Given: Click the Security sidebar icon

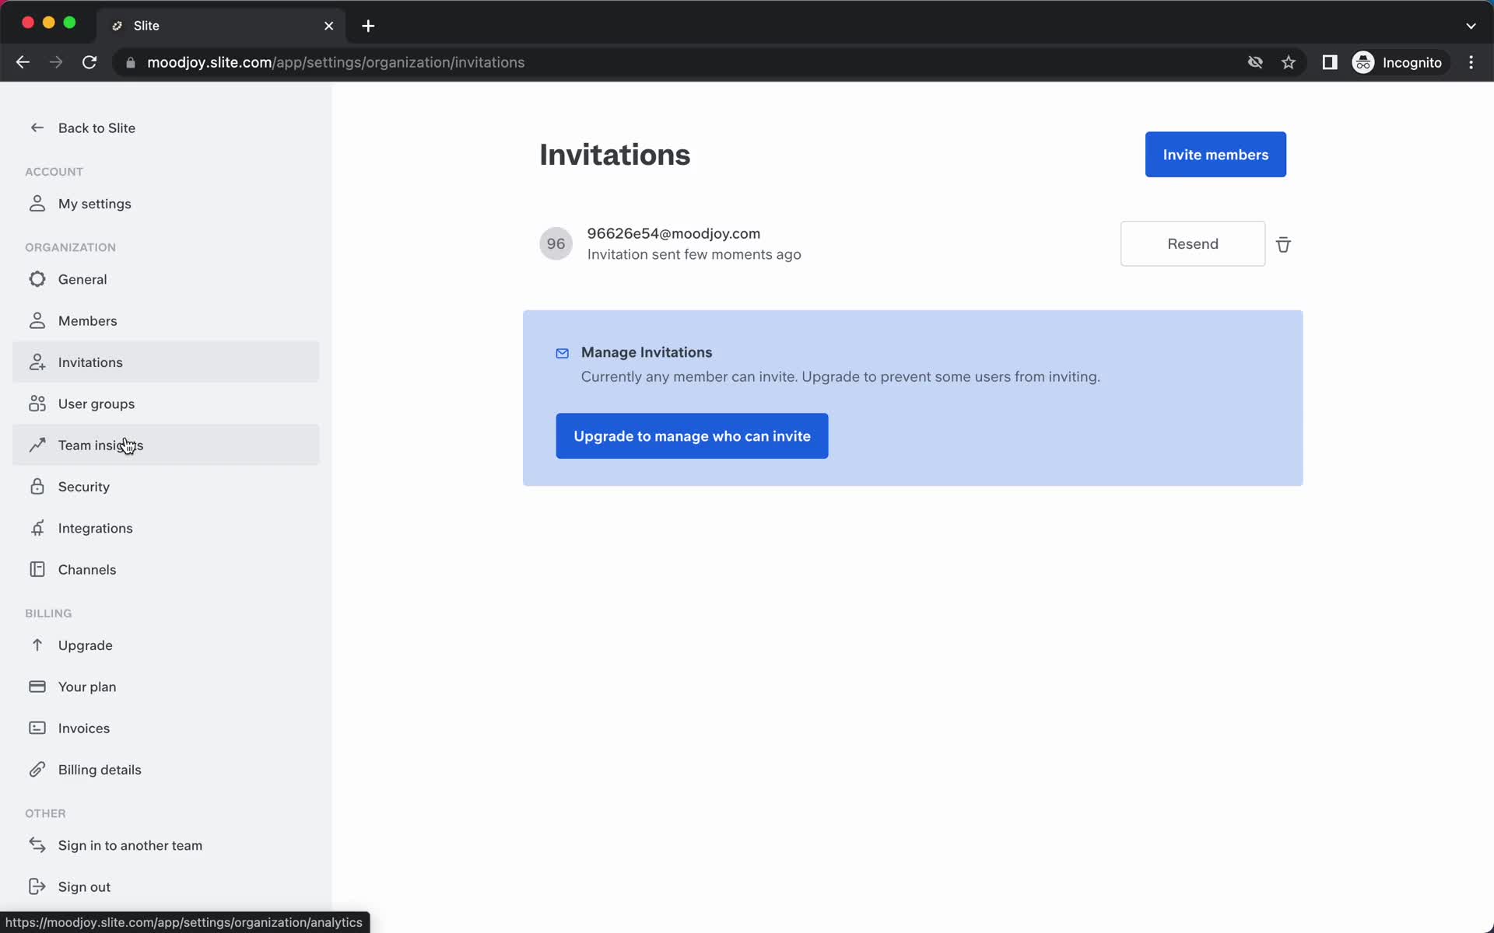Looking at the screenshot, I should 36,487.
